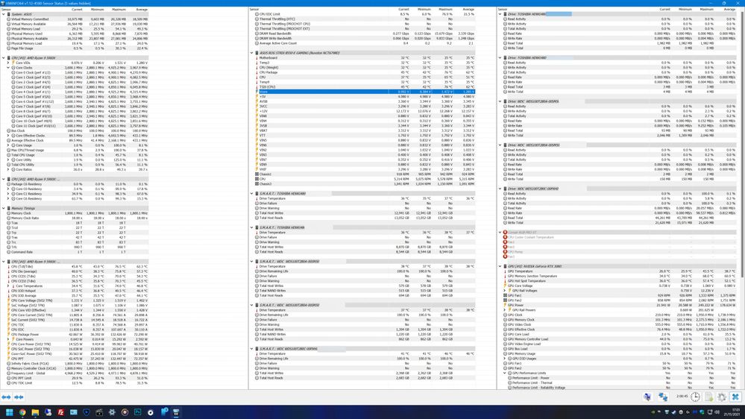745x419 pixels.
Task: Collapse the Memory Timings group
Action: 3,208
